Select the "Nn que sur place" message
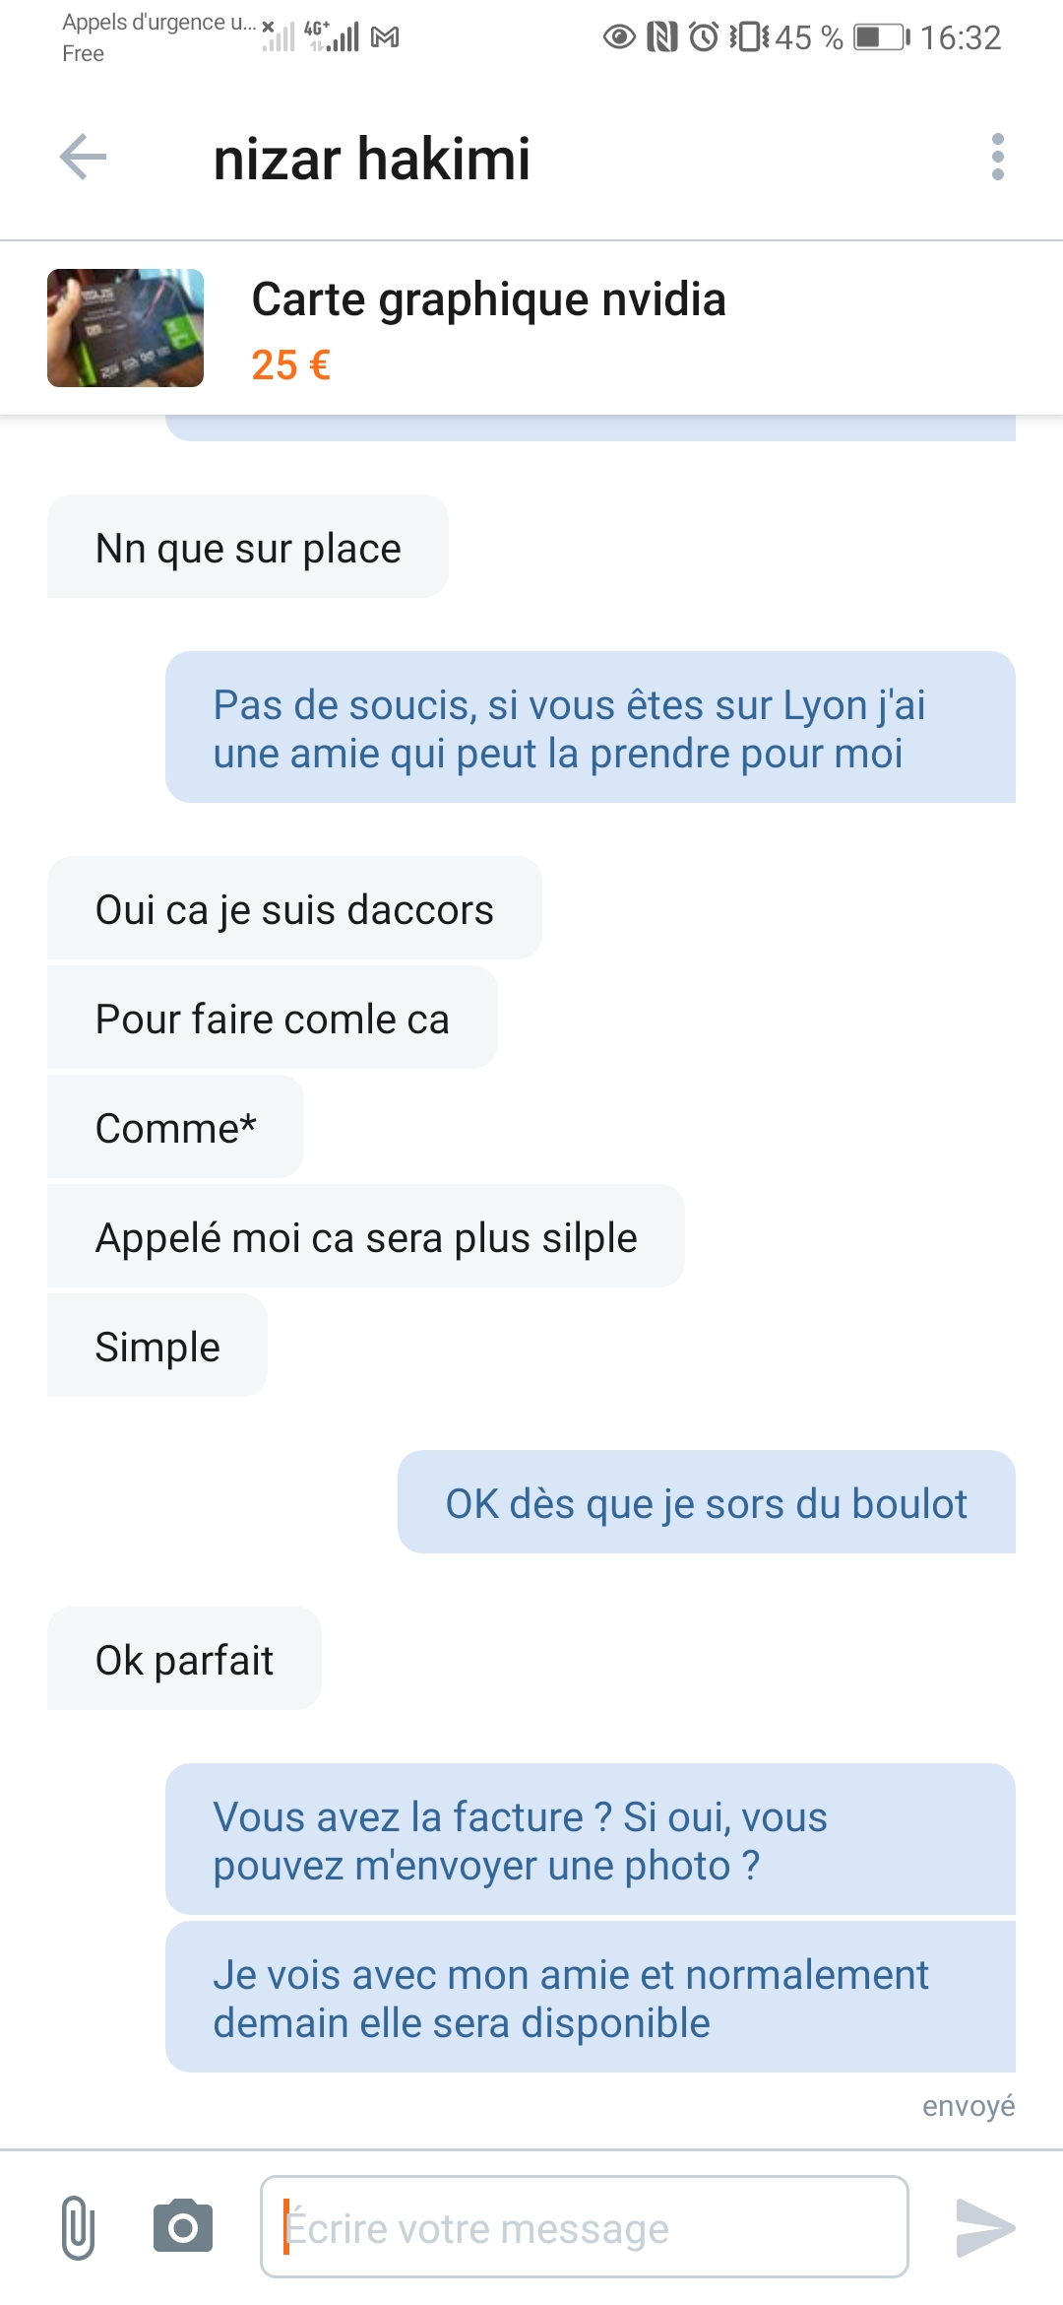 pyautogui.click(x=248, y=548)
